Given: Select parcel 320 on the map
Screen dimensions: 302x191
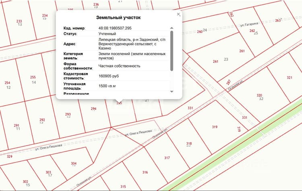Looking at the screenshot, I should point(259,95).
